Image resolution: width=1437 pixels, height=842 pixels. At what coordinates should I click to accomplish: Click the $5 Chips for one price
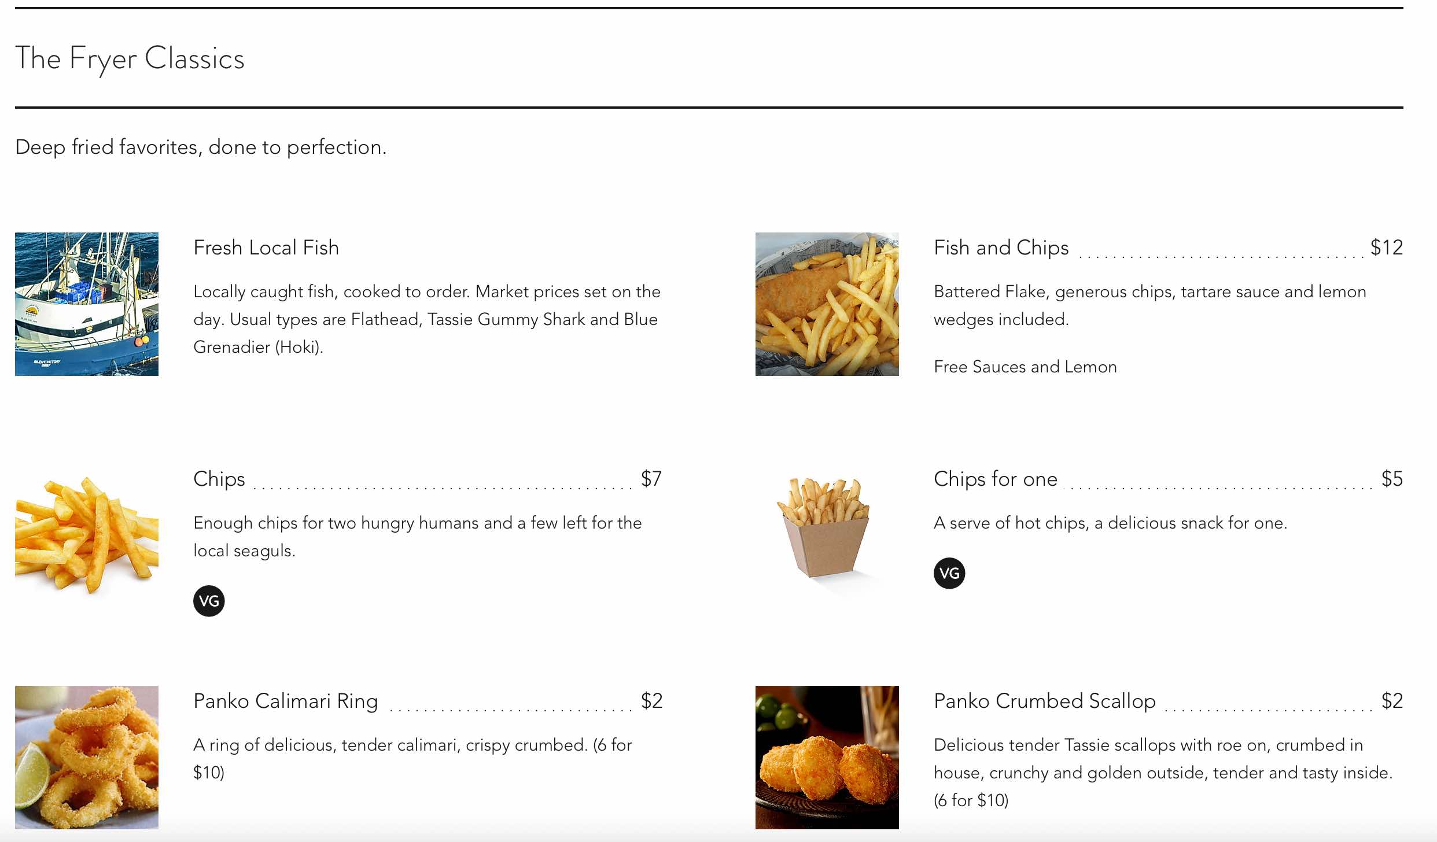click(x=1392, y=479)
